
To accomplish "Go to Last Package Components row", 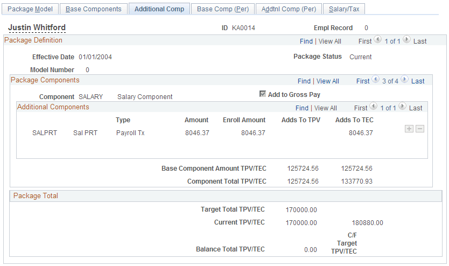I will pos(418,81).
